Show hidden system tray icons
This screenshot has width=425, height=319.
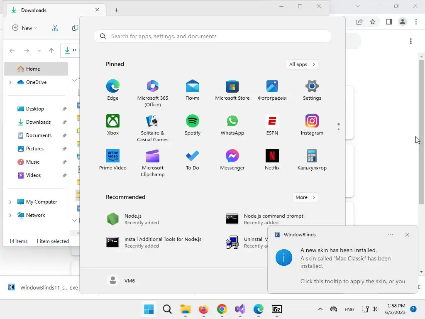point(320,309)
